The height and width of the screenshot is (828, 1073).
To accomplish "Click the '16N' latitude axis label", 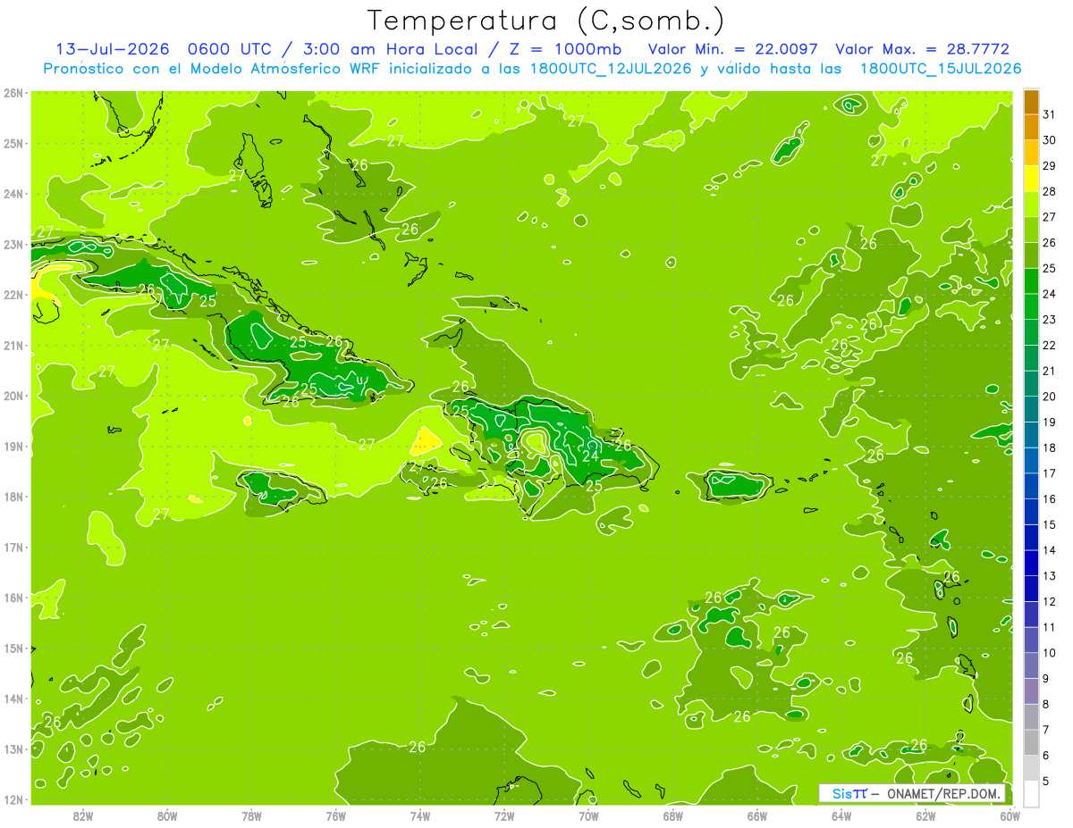I will 13,598.
